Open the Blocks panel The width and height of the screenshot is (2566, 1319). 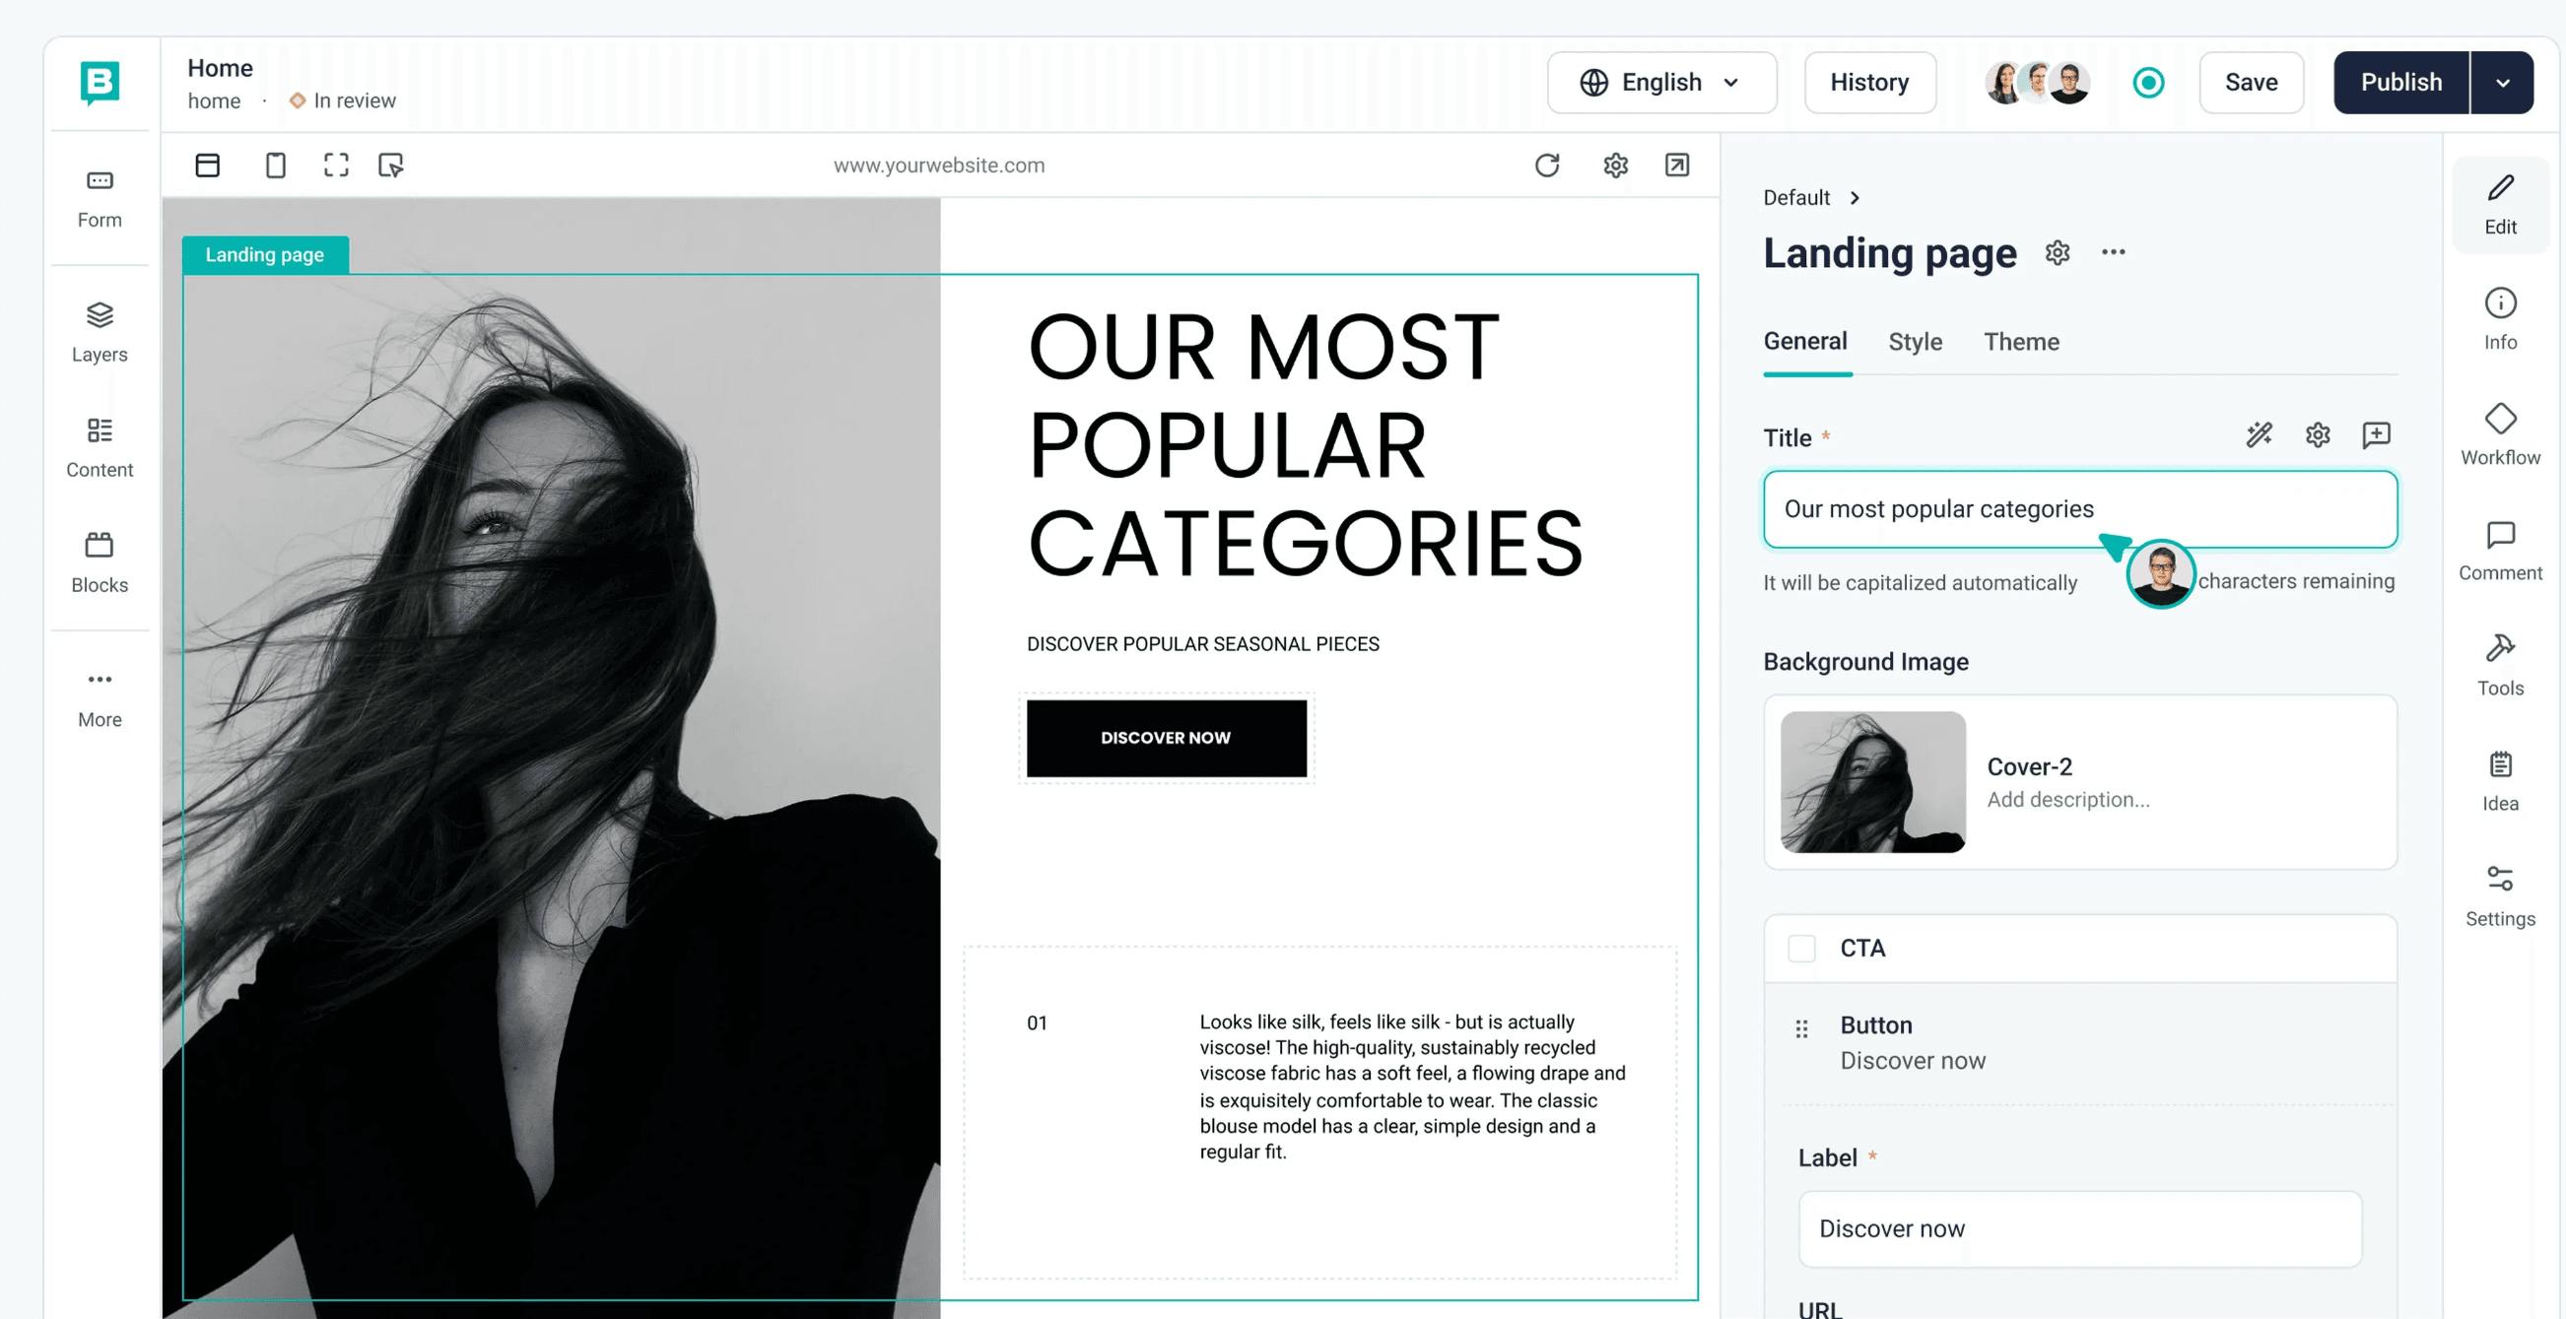(100, 562)
